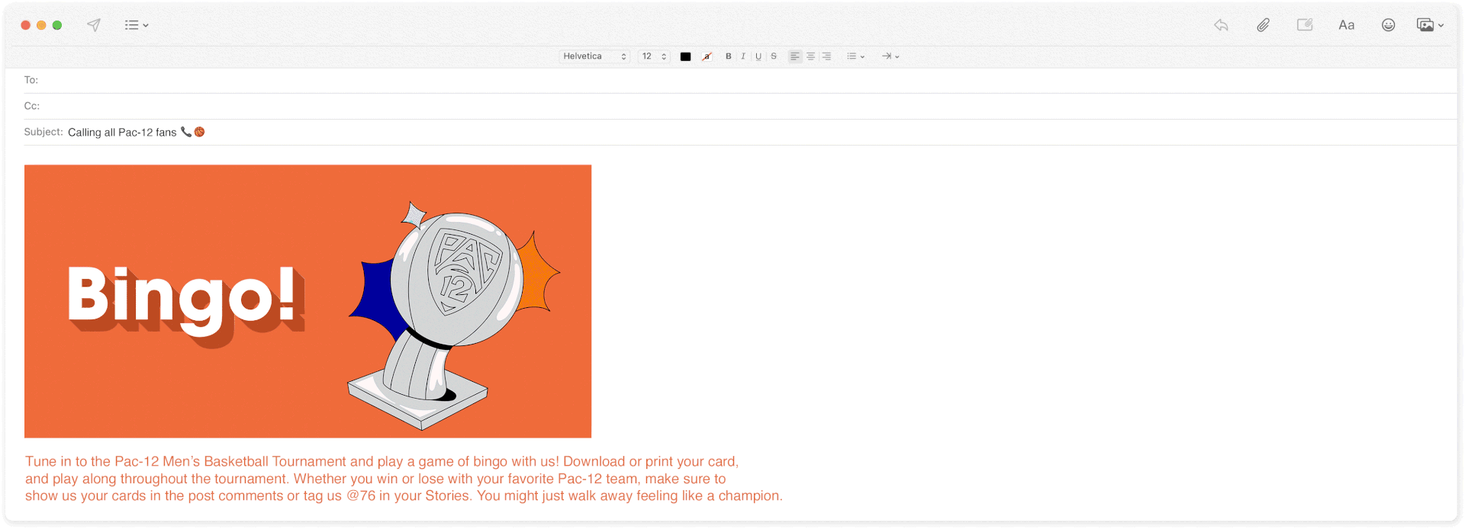This screenshot has height=529, width=1465.
Task: Toggle bold formatting
Action: coord(729,56)
